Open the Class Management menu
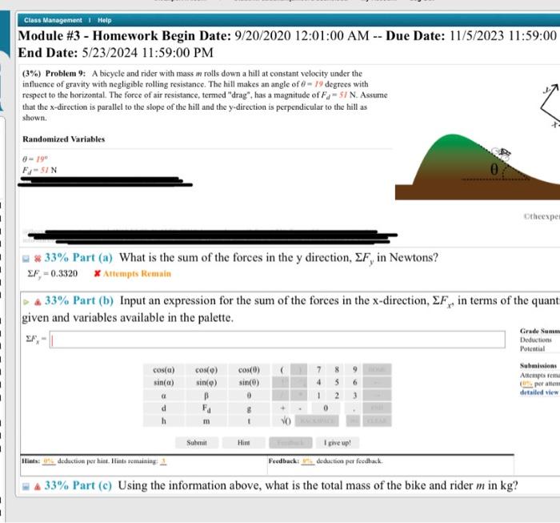Image resolution: width=560 pixels, height=523 pixels. 53,20
